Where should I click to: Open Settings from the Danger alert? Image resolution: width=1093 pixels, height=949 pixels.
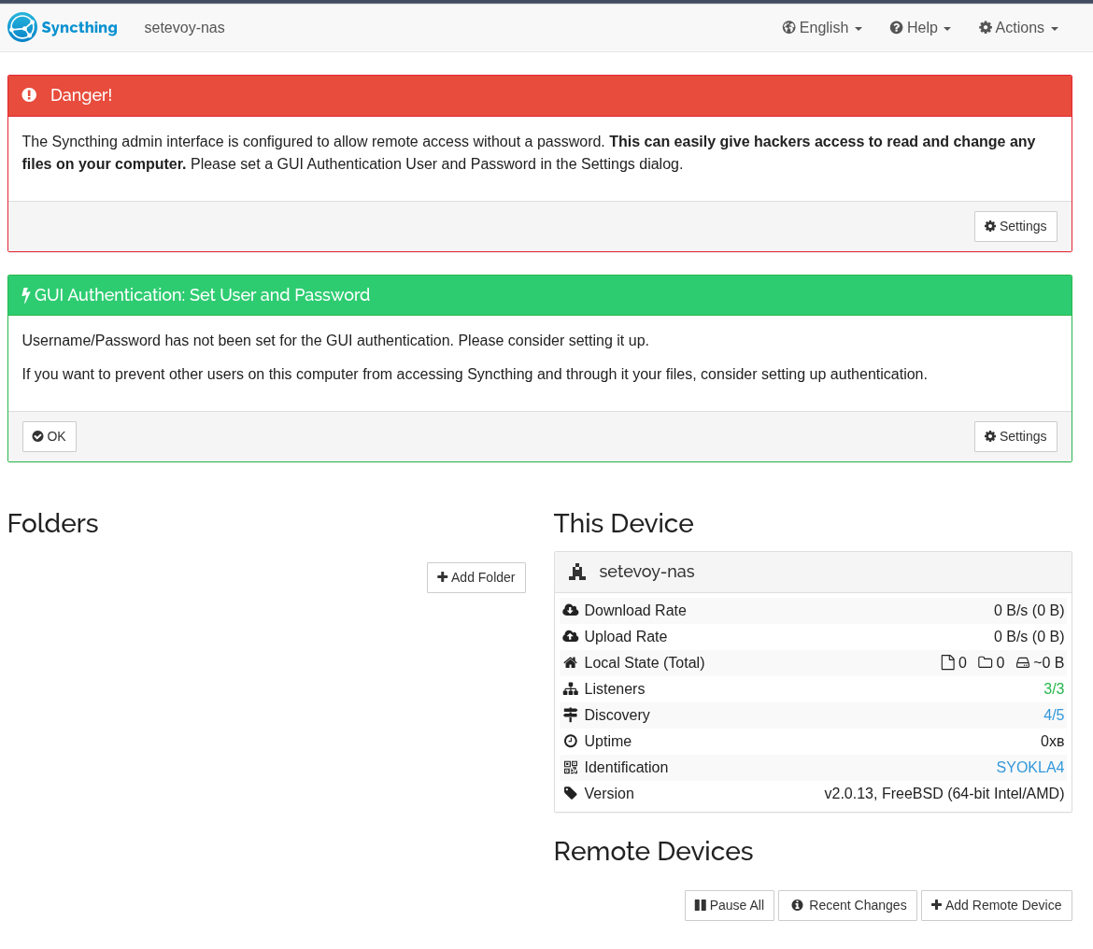coord(1015,226)
